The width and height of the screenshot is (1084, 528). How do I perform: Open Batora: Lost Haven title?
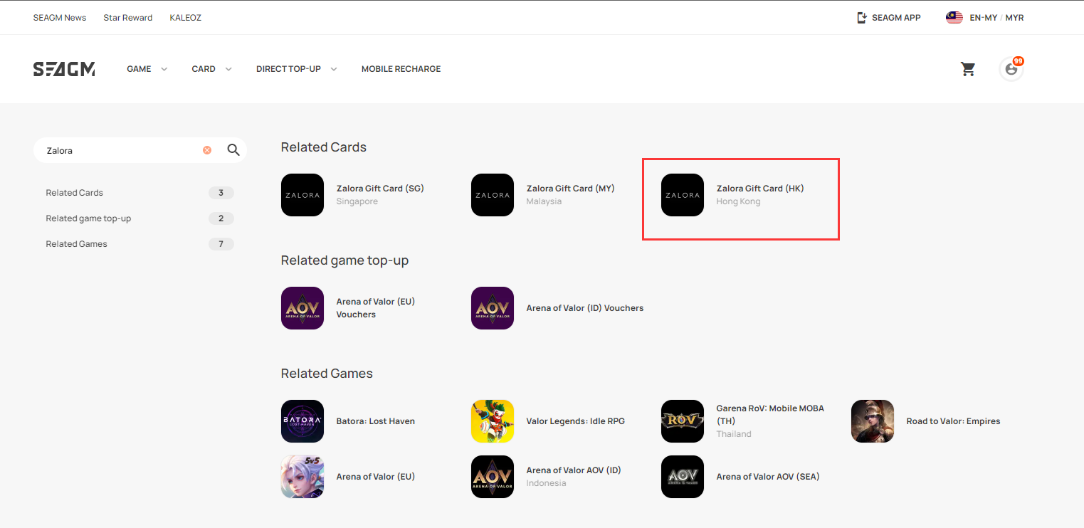tap(376, 421)
